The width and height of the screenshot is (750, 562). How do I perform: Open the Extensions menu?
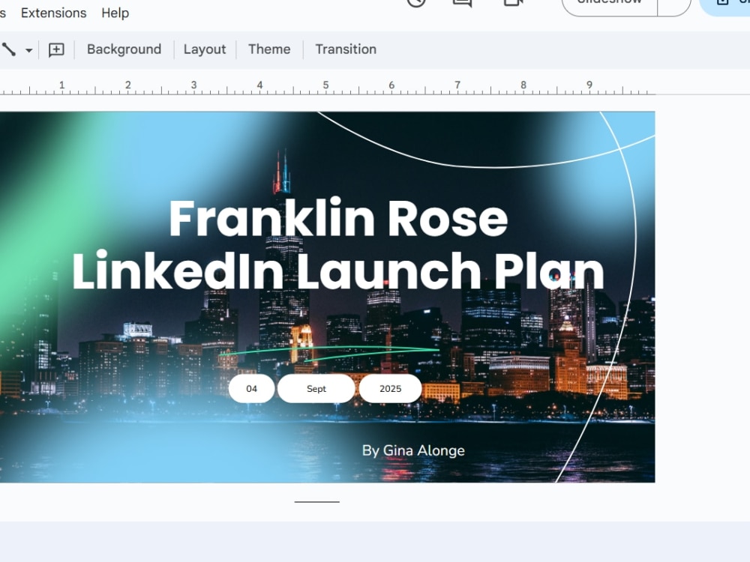53,13
